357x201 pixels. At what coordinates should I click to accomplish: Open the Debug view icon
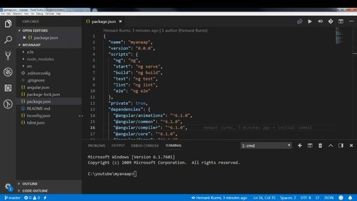8,72
